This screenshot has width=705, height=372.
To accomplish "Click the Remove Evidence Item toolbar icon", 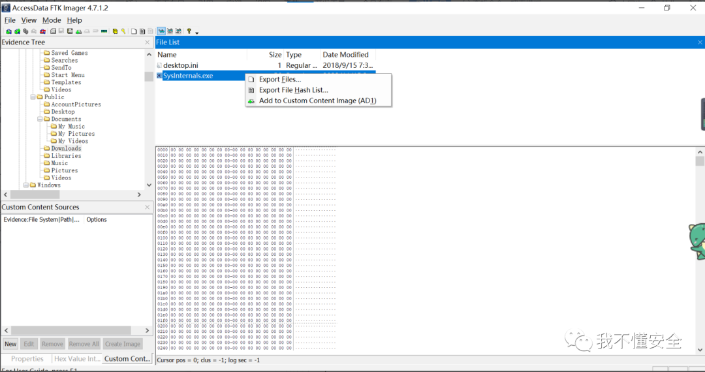I will coord(34,31).
